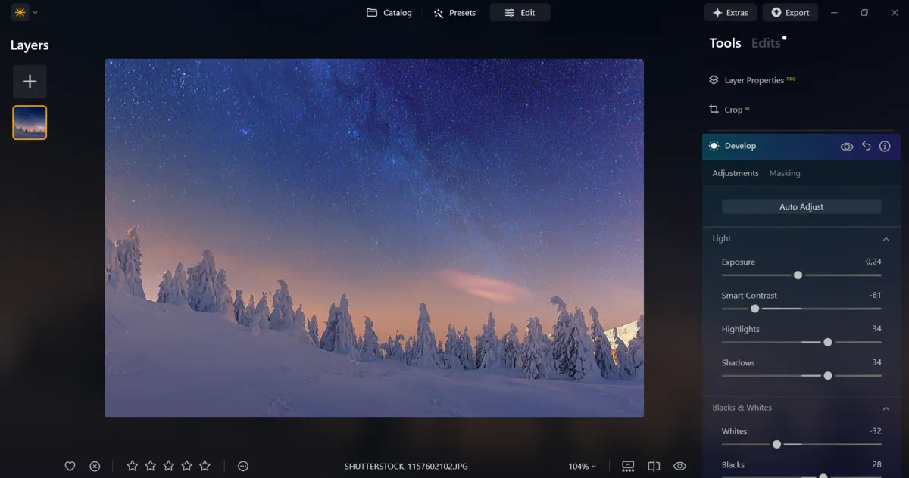909x478 pixels.
Task: Click the Auto Adjust button
Action: point(801,206)
